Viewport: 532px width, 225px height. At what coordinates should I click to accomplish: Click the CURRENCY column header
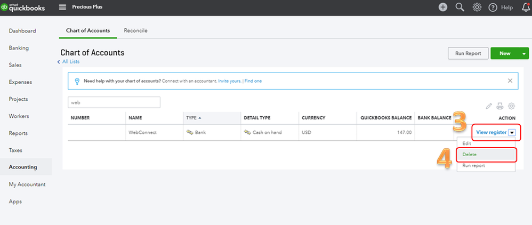coord(313,118)
